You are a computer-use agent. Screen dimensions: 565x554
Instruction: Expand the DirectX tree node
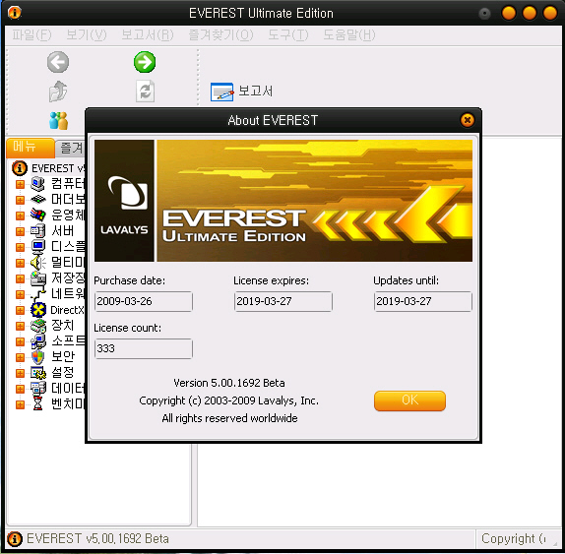(x=20, y=310)
